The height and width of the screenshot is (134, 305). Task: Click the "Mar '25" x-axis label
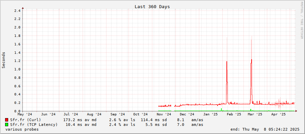pos(255,114)
